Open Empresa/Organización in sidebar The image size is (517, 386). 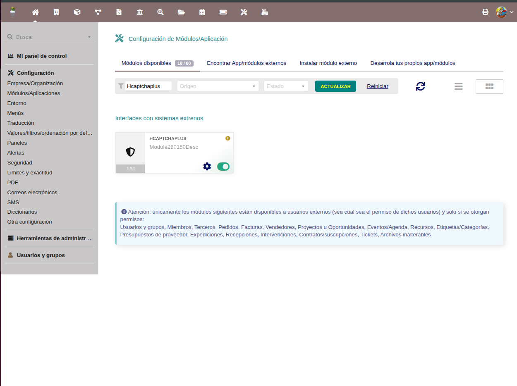[35, 83]
